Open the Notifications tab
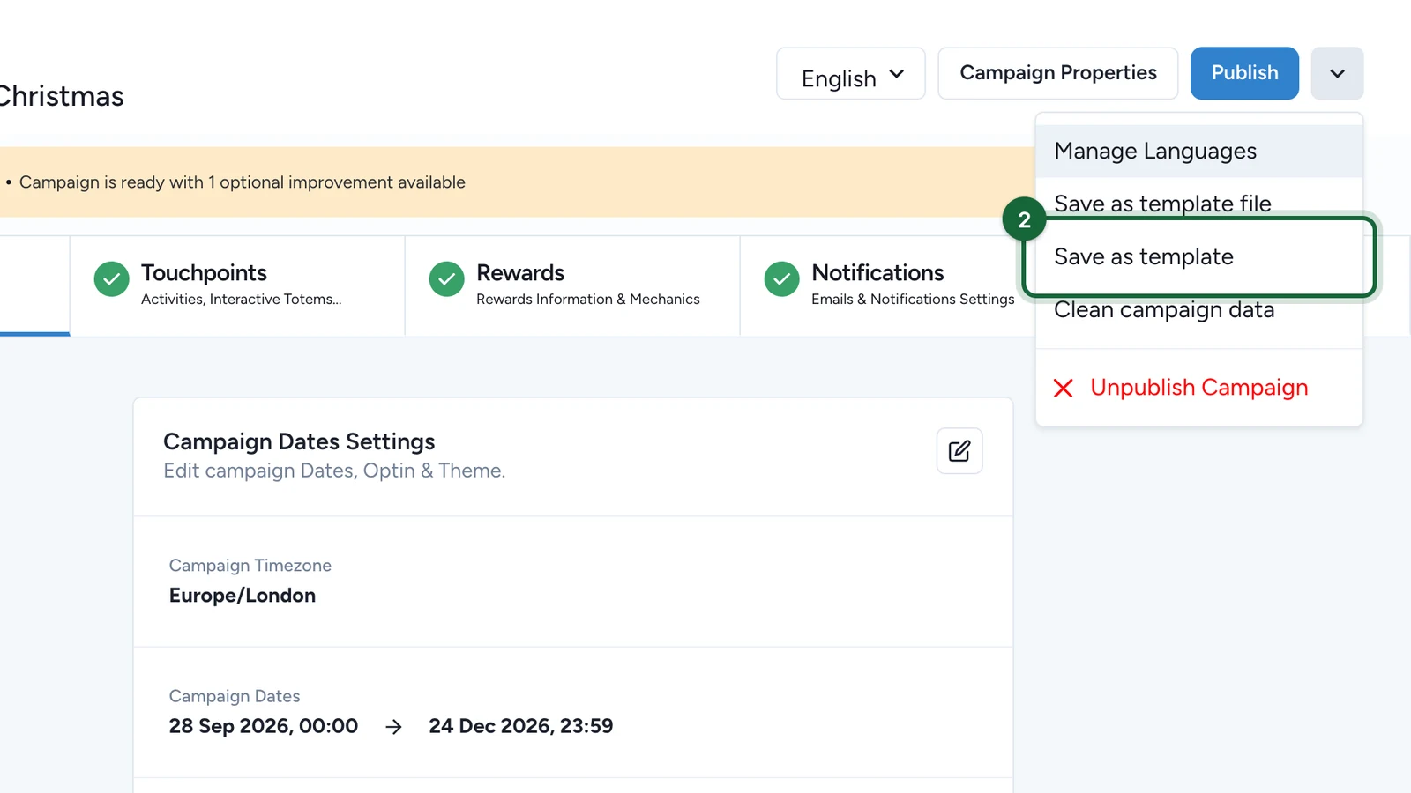 coord(889,285)
